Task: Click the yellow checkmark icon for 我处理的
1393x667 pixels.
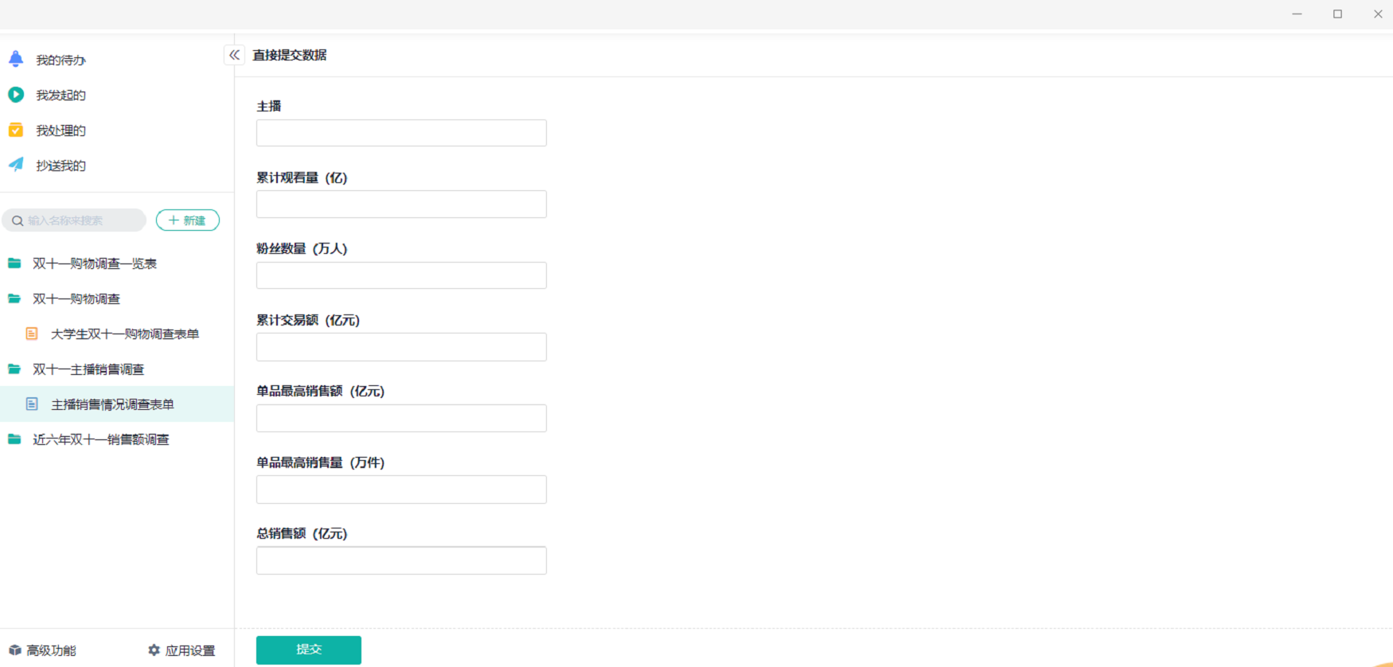Action: point(16,130)
